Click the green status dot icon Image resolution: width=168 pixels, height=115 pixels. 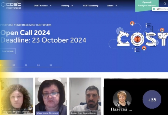[x=154, y=9]
